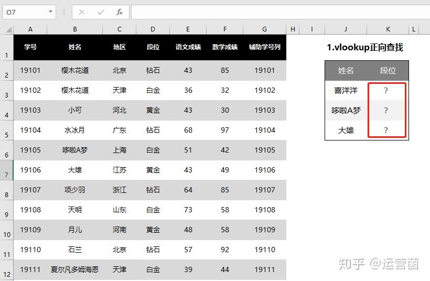Viewport: 430px width, 281px height.
Task: Click the 段位 header in column D
Action: [153, 47]
